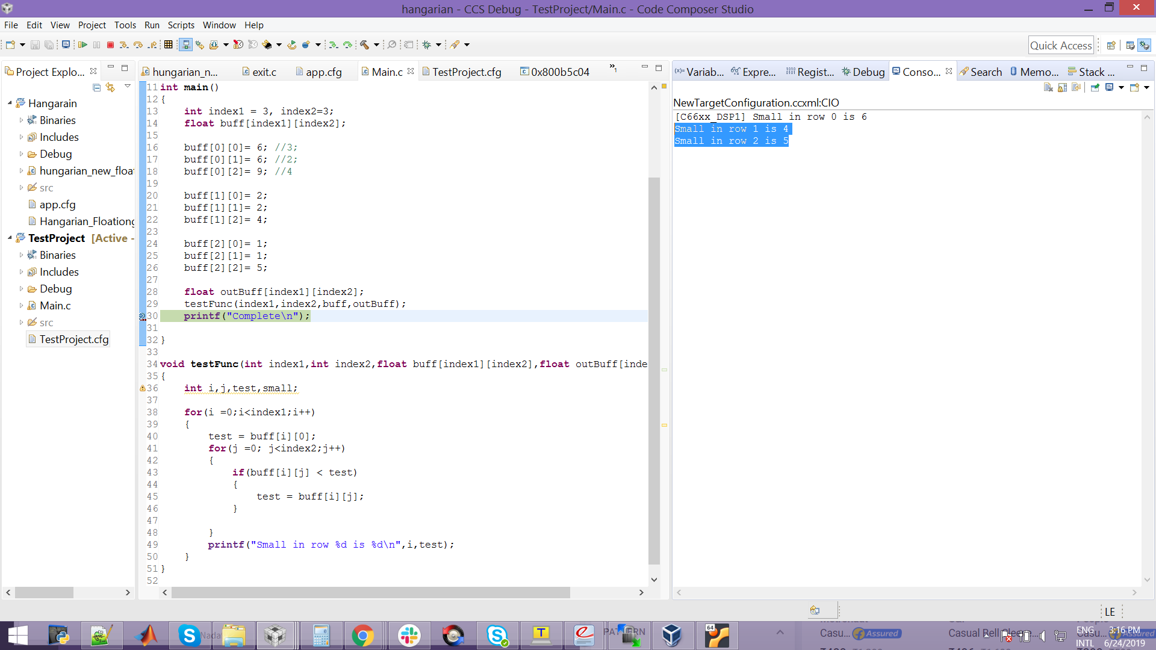Toggle Word Wrap in the Console view

(x=1077, y=88)
